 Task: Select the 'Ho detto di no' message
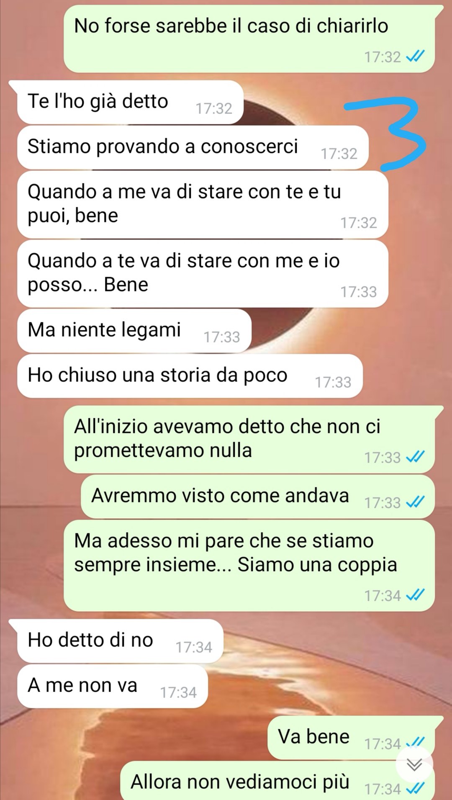tap(120, 641)
